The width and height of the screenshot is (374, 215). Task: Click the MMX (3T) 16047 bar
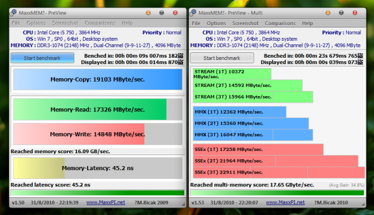click(x=253, y=135)
